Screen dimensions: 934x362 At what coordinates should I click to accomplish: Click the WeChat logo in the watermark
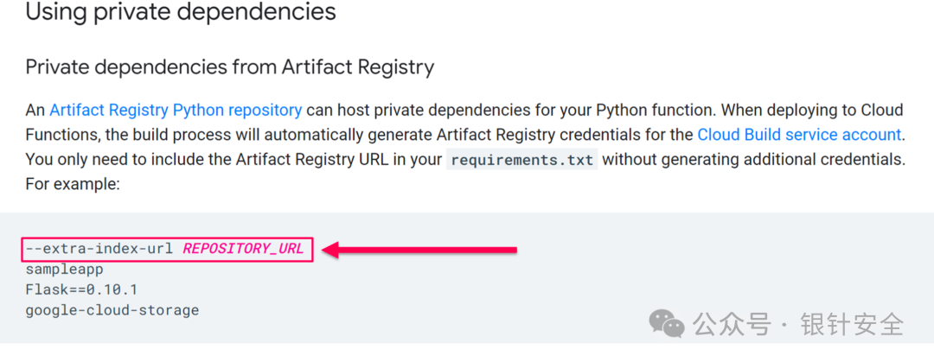click(667, 324)
